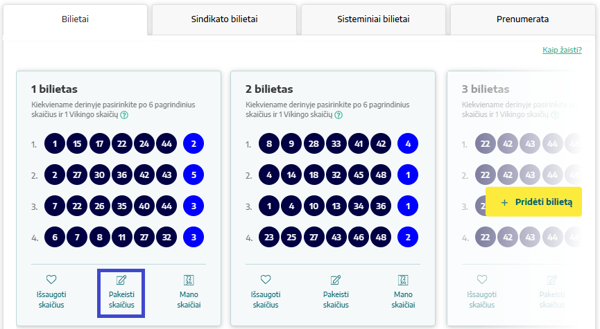Click number 30 ball in ticket 1 row 2

tap(99, 175)
